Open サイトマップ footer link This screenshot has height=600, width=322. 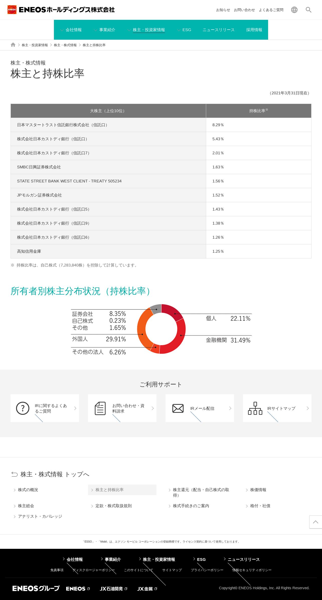point(172,570)
